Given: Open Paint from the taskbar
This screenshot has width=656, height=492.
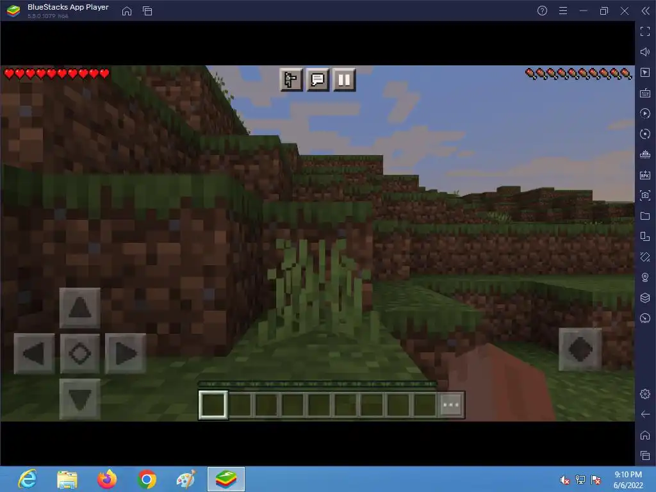Looking at the screenshot, I should coord(186,479).
